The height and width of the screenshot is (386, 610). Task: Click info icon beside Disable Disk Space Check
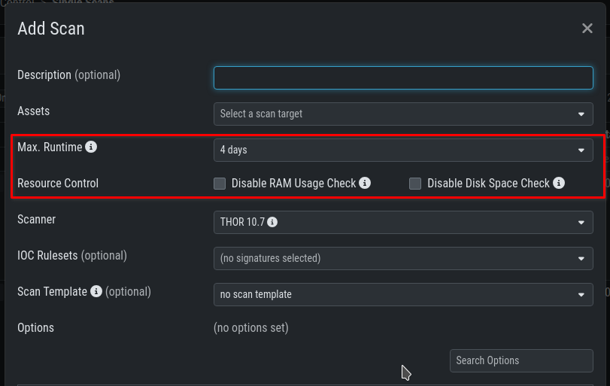coord(559,183)
